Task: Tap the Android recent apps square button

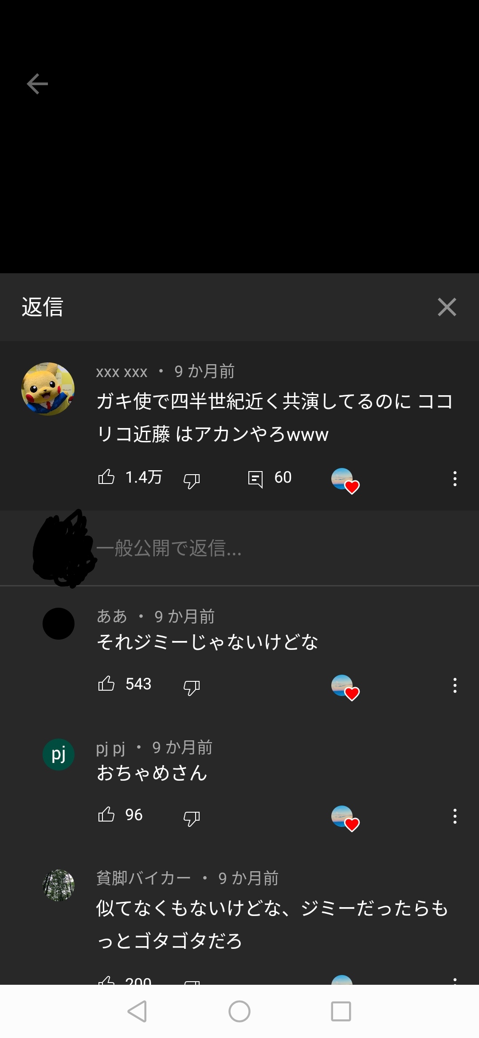Action: (341, 1011)
